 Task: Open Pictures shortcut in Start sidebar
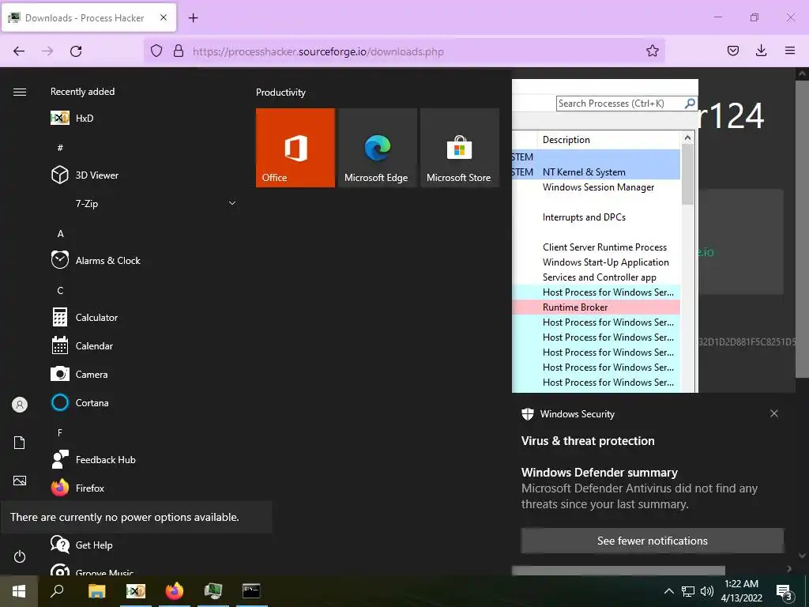point(20,481)
